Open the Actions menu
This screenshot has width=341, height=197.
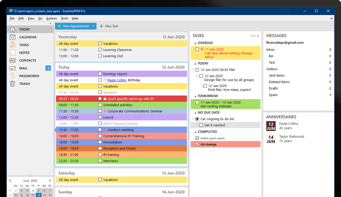52,18
